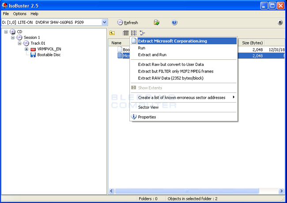Screen dimensions: 287x203
Task: Open the Help menu
Action: (34, 14)
